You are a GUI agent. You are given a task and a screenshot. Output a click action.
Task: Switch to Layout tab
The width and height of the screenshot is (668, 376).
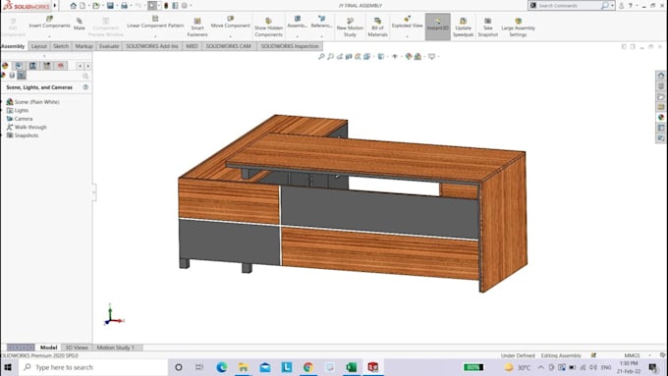click(x=38, y=46)
